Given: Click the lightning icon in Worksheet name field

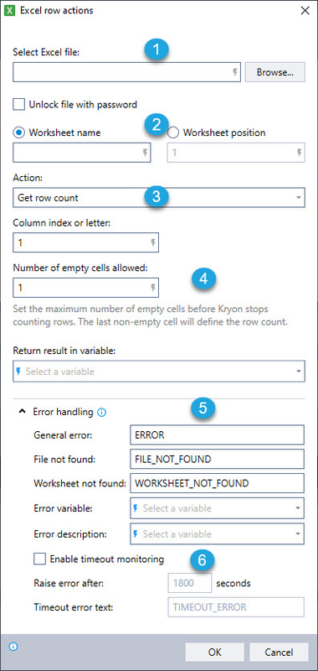Looking at the screenshot, I should pyautogui.click(x=145, y=153).
